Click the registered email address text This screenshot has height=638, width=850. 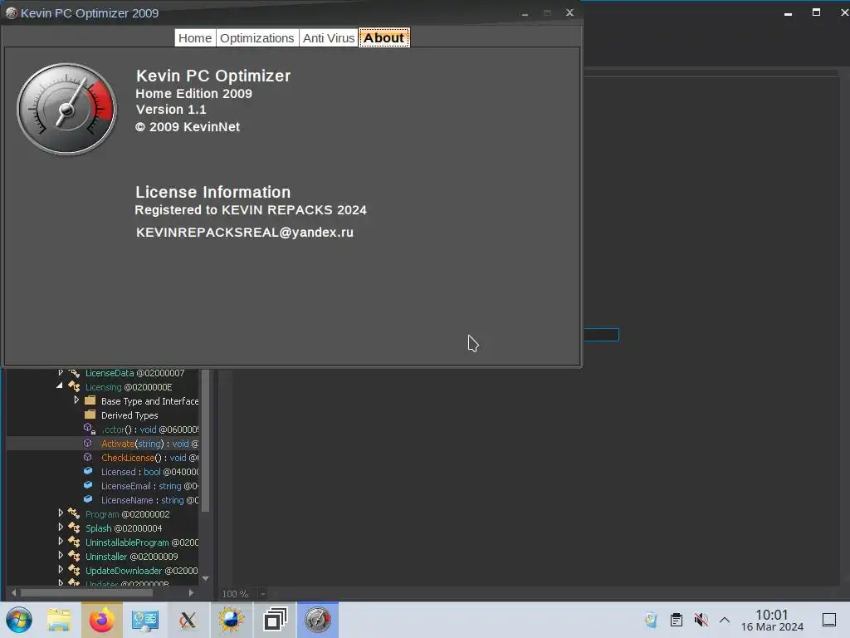click(245, 233)
